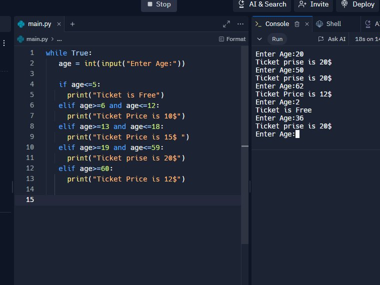Click the 'Ticket is Free' print statement
Screen dimensions: 380x285
(x=115, y=95)
